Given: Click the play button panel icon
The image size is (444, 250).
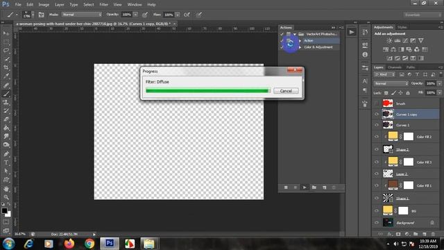Looking at the screenshot, I should (x=352, y=33).
